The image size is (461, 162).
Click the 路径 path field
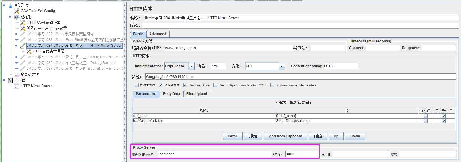coord(300,76)
